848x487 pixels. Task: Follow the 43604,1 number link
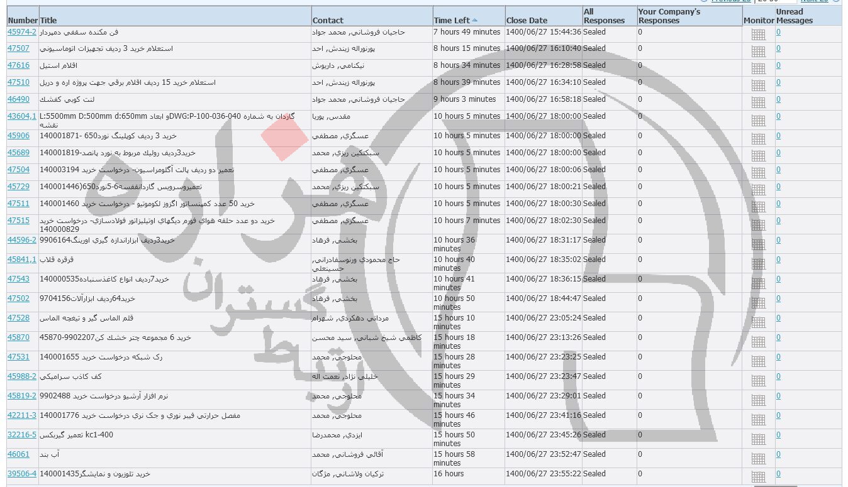pyautogui.click(x=22, y=116)
